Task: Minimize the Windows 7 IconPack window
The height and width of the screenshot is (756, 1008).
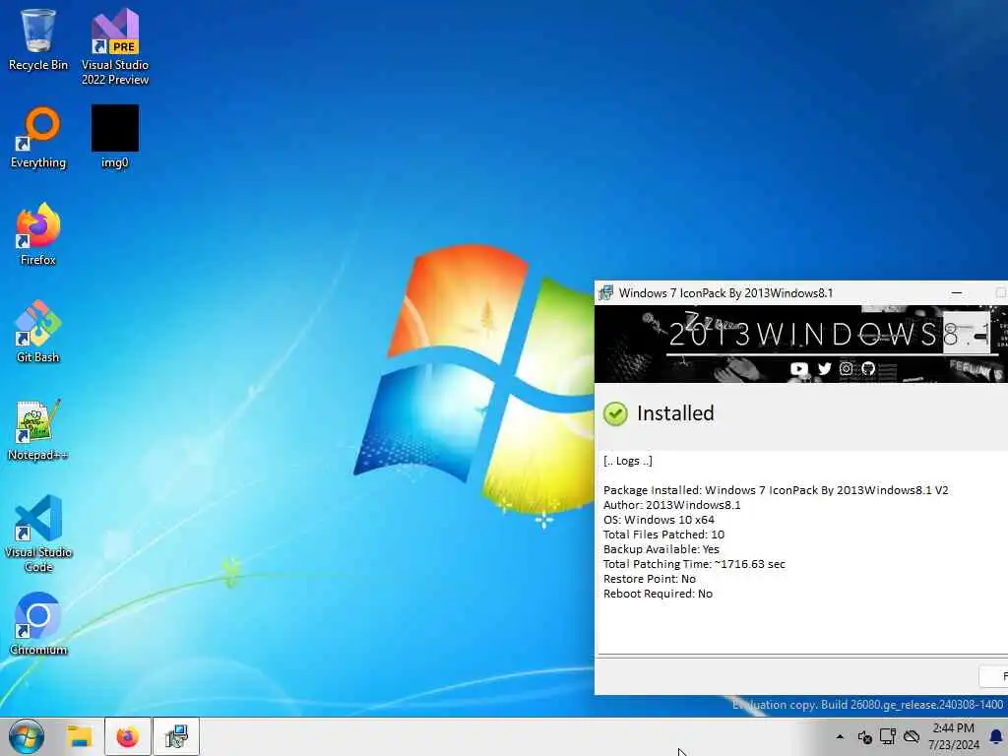Action: click(x=957, y=293)
